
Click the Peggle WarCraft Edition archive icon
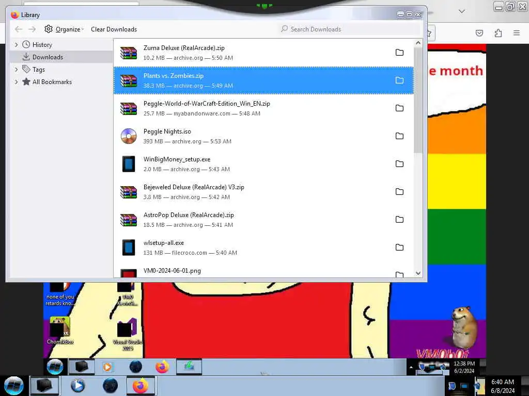pos(129,108)
